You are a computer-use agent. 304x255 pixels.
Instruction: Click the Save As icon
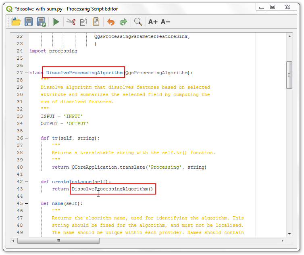[x=41, y=22]
